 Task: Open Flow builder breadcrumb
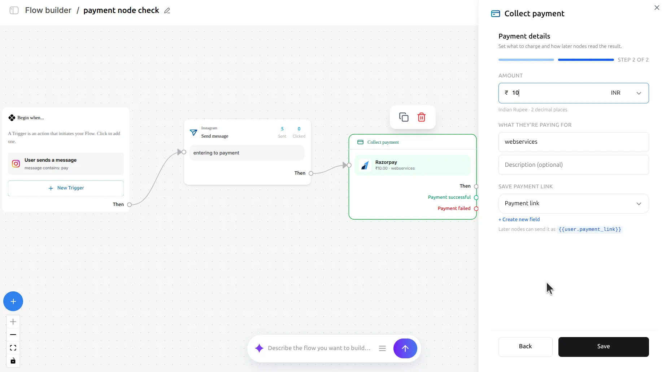(x=48, y=10)
